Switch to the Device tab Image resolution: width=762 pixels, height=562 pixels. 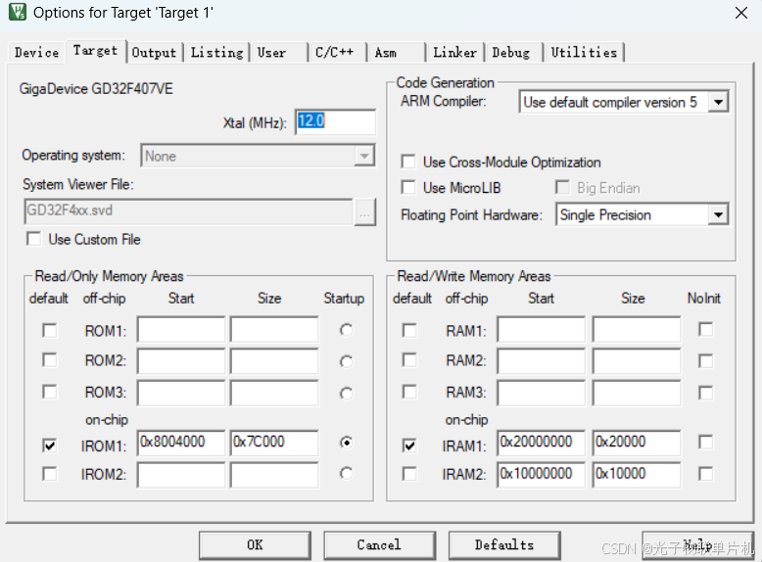click(x=36, y=52)
